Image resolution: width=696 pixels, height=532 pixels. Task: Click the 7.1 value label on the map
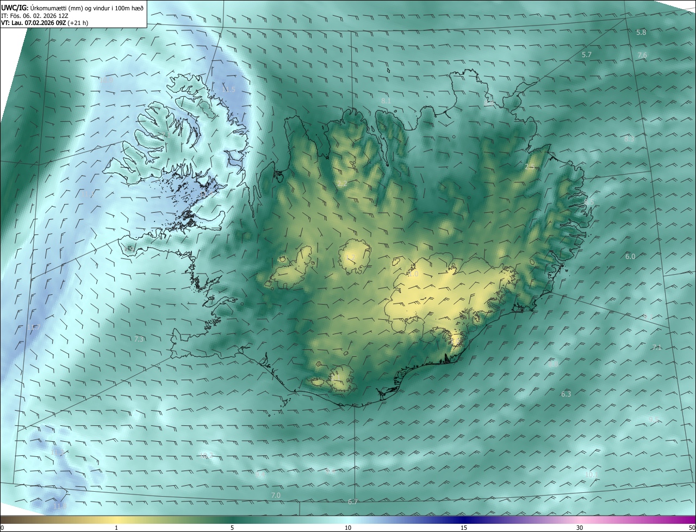(657, 348)
